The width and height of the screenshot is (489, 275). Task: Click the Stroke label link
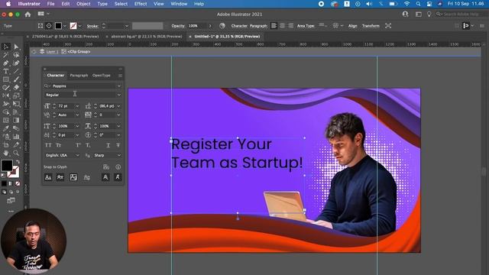tap(92, 26)
